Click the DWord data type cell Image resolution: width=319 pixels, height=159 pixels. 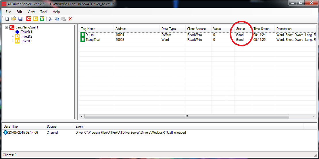coord(166,35)
